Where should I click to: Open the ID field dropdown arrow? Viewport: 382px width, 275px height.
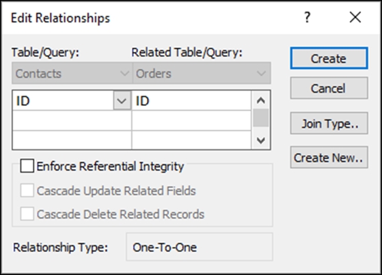(122, 100)
